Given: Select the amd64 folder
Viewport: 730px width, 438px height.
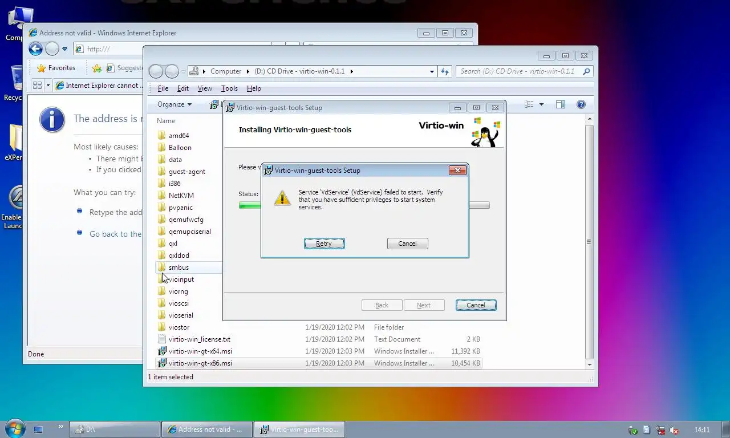Looking at the screenshot, I should (179, 136).
